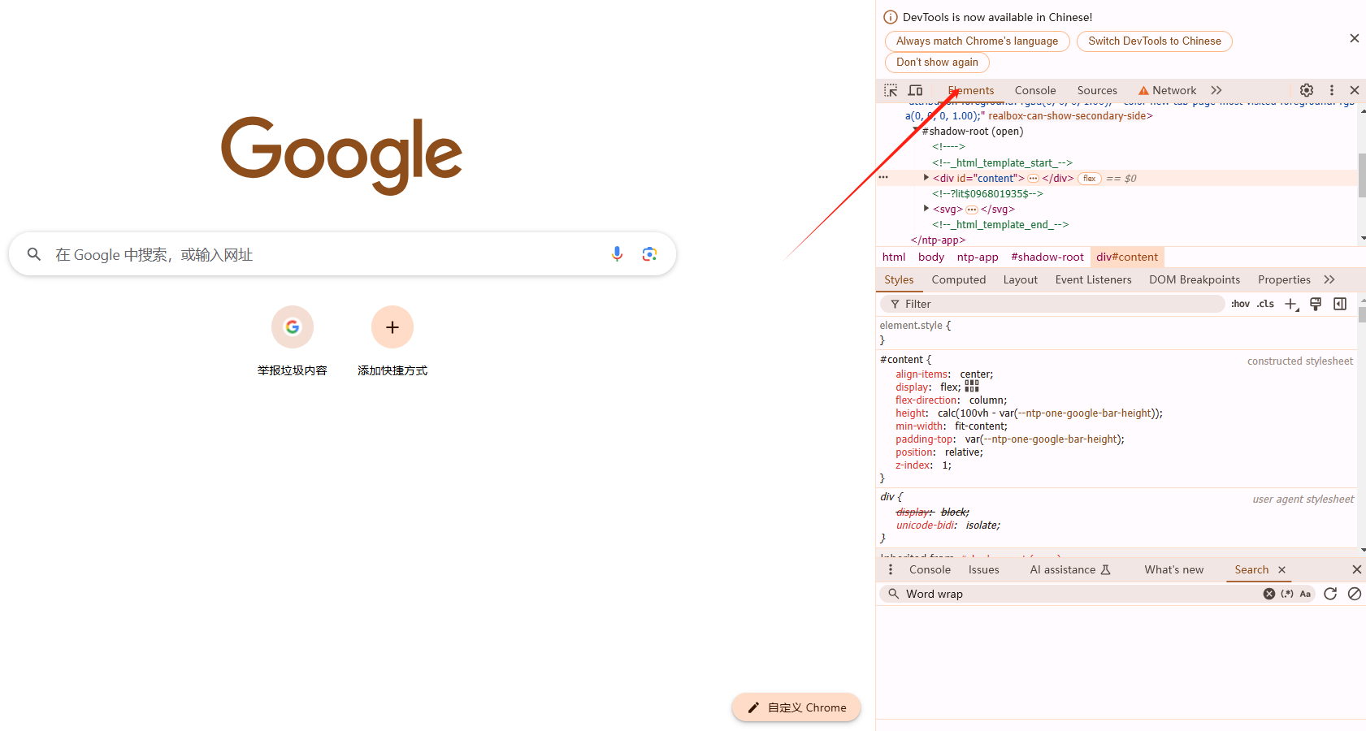Click the Don't show again button
1366x731 pixels.
(937, 63)
